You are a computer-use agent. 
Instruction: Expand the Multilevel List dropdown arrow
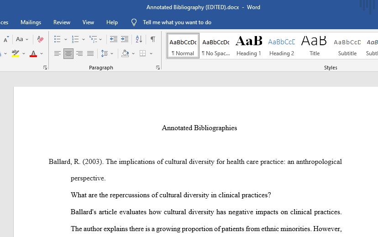[x=100, y=39]
